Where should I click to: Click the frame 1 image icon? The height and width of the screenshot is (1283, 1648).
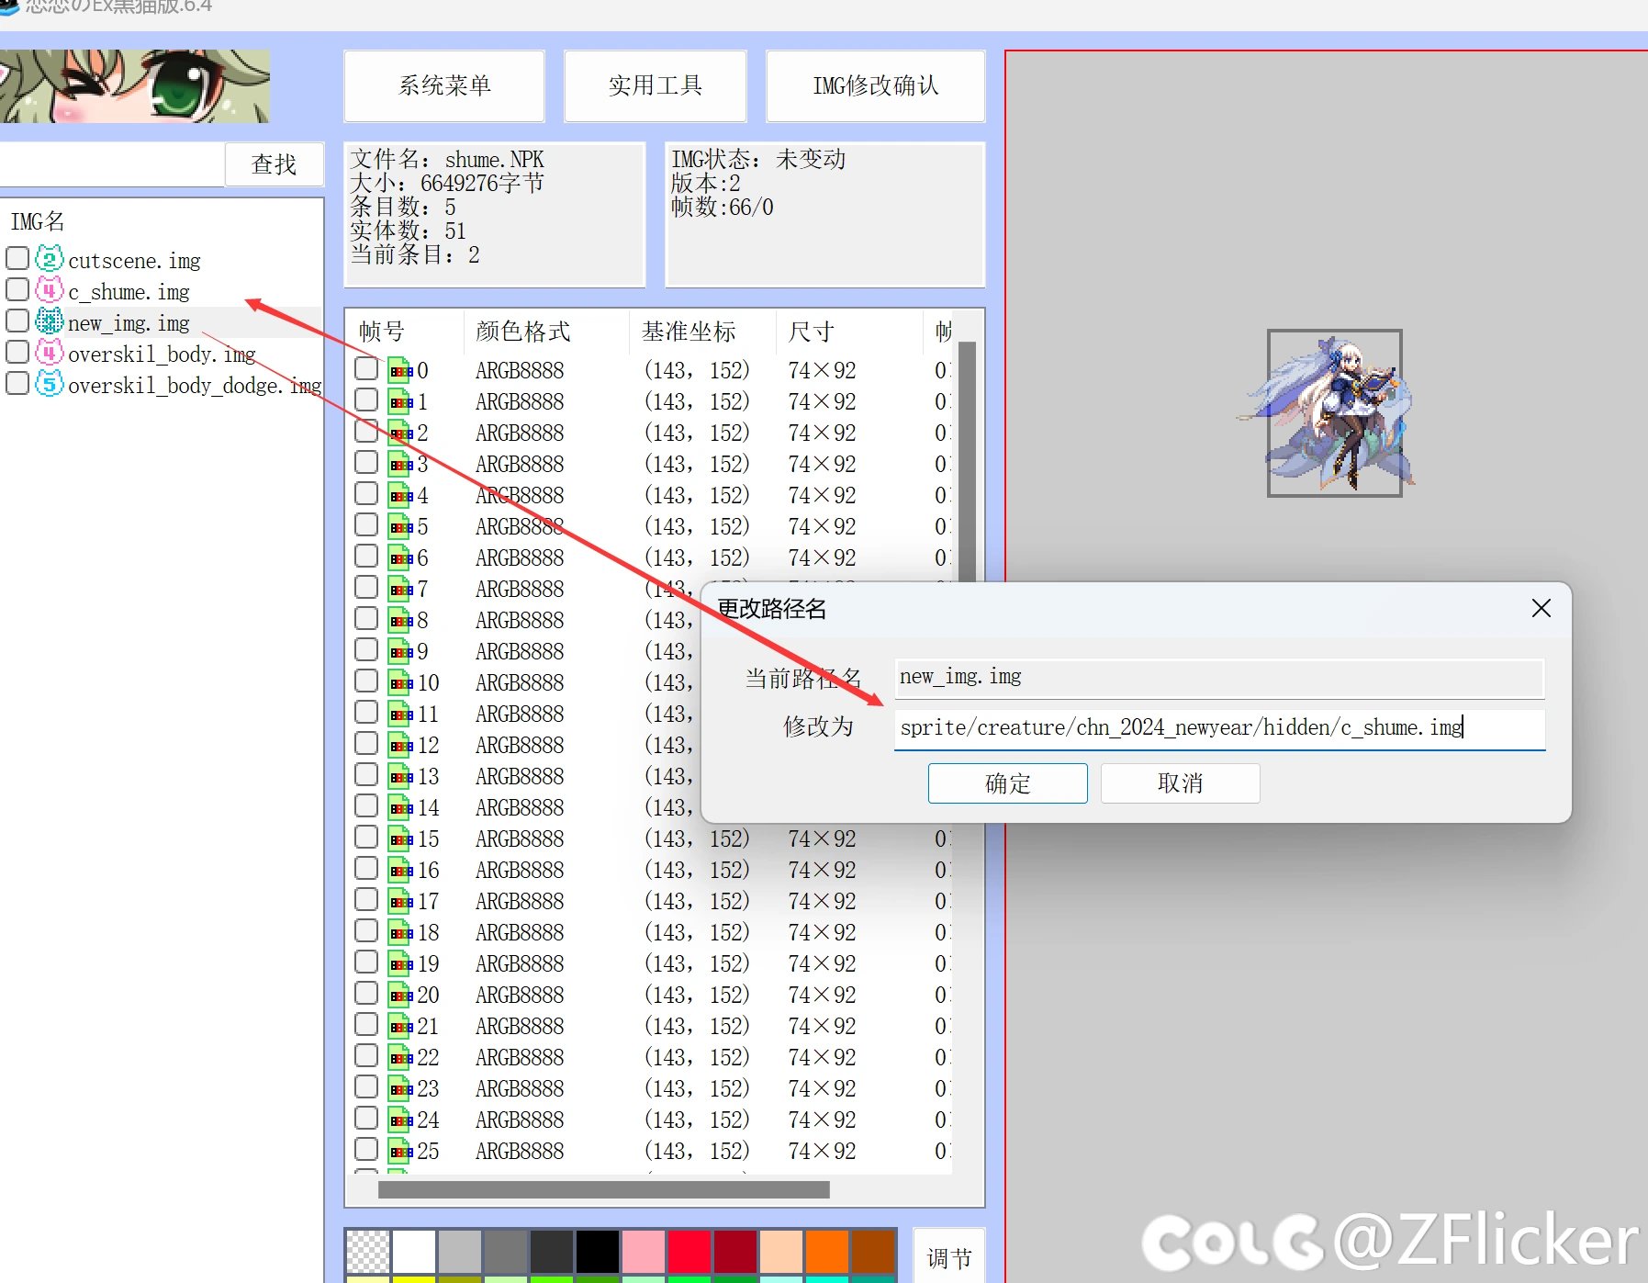(x=399, y=401)
